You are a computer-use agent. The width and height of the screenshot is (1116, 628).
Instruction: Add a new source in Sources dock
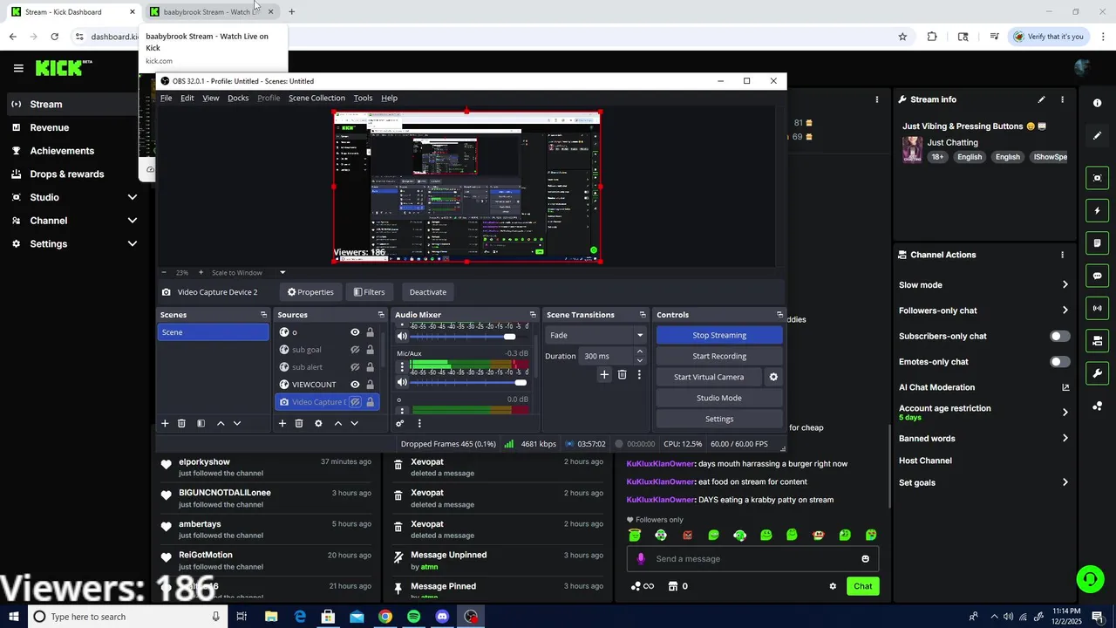[x=282, y=423]
